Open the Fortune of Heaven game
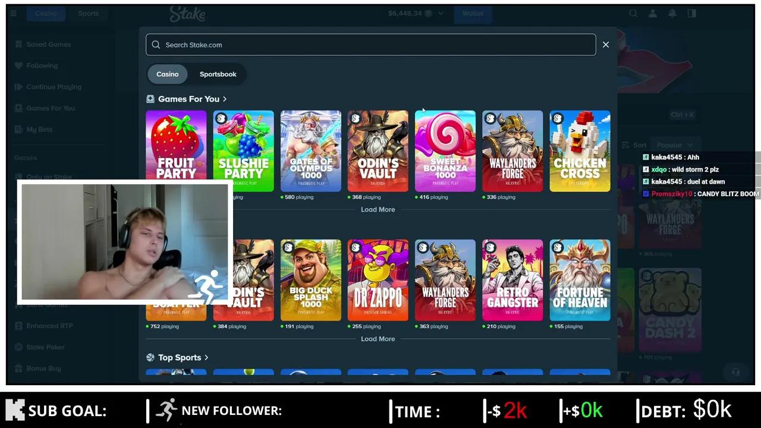Viewport: 761px width, 428px height. [580, 280]
